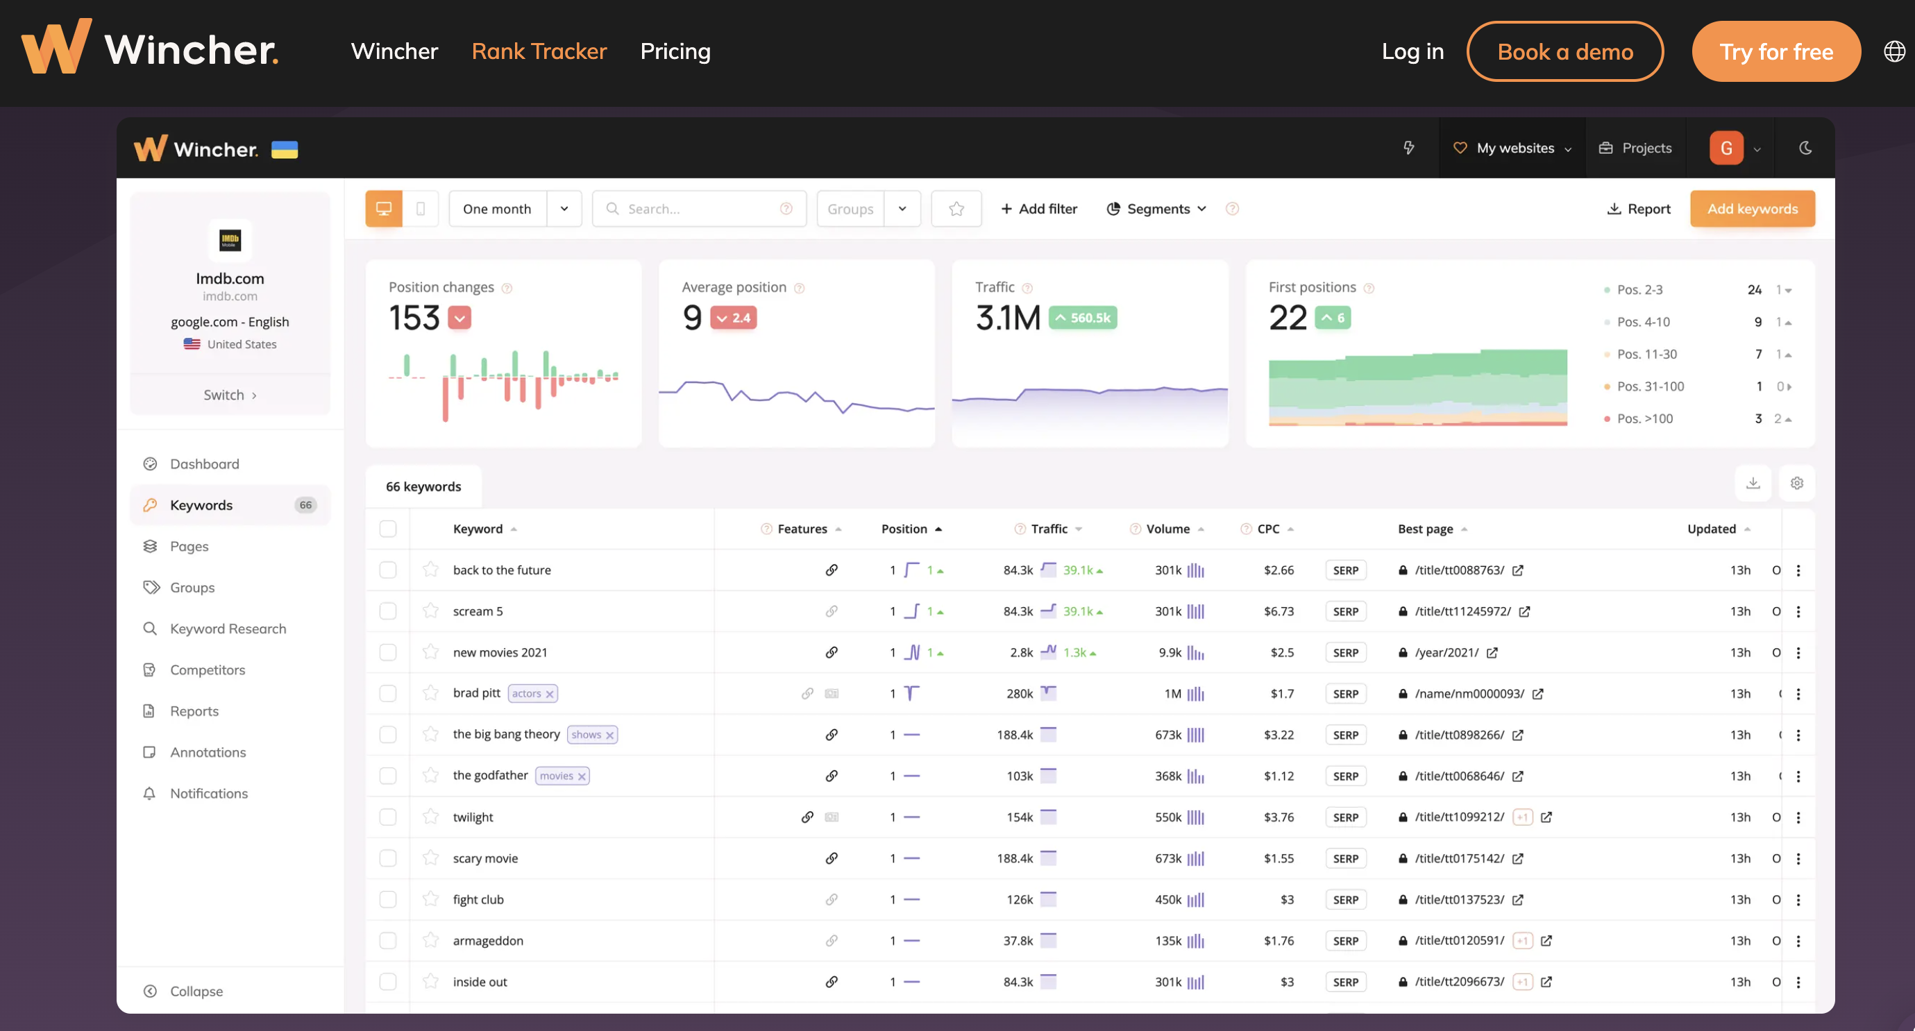This screenshot has height=1031, width=1915.
Task: Click Switch website link
Action: coord(230,395)
